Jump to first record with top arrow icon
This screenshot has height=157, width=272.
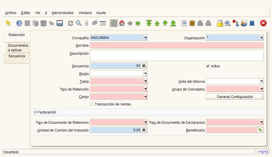pos(149,23)
